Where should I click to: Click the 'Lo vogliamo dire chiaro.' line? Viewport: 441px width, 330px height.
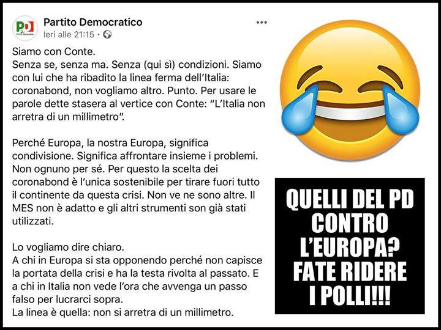[68, 248]
